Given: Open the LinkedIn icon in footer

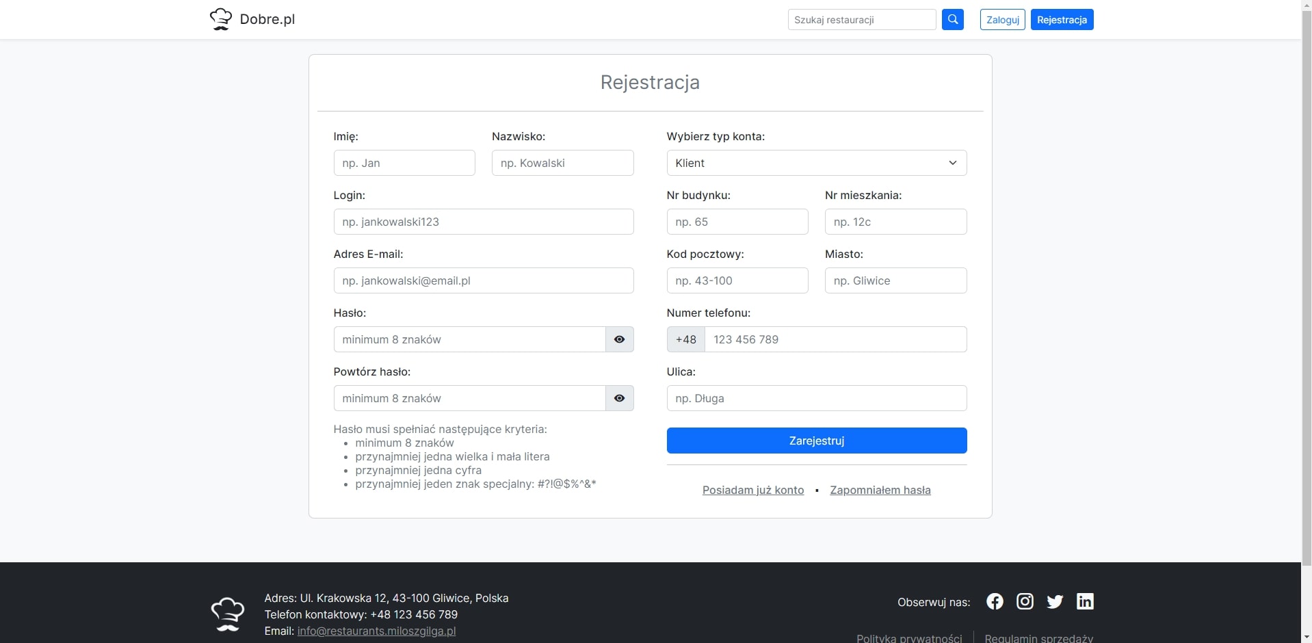Looking at the screenshot, I should (x=1086, y=601).
